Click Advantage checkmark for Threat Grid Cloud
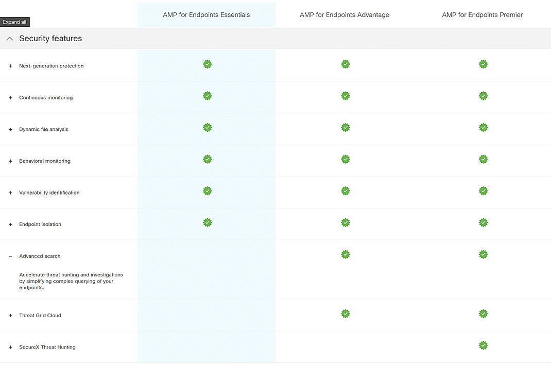 346,313
